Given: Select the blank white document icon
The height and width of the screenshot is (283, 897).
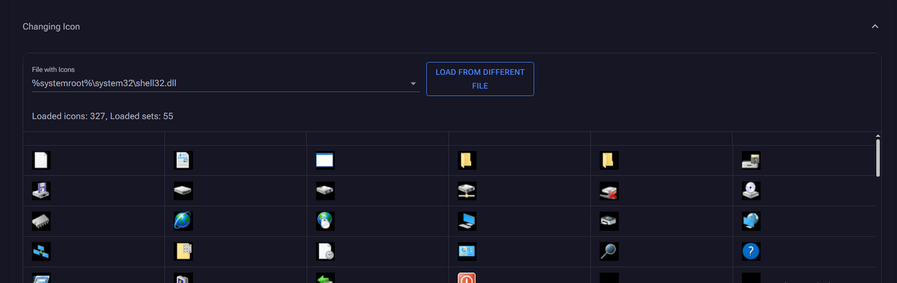Looking at the screenshot, I should click(x=41, y=160).
